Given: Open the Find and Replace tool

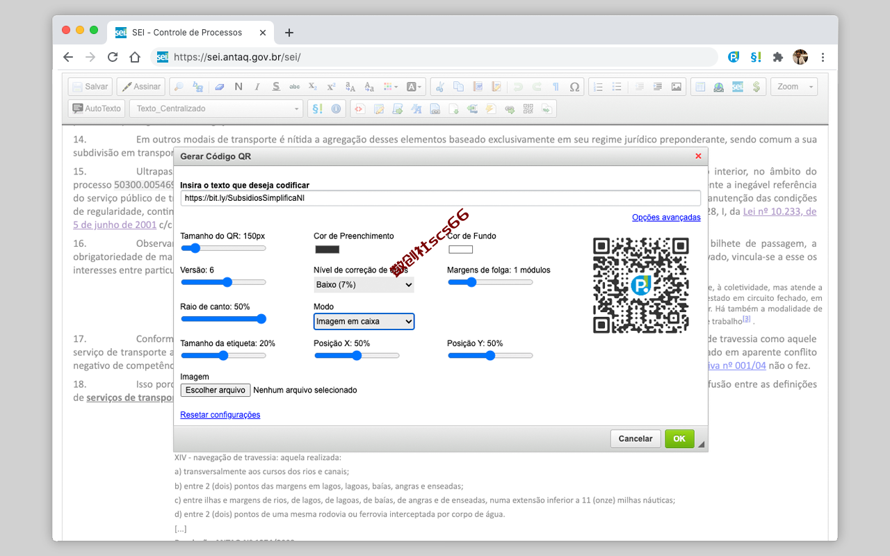Looking at the screenshot, I should coord(198,87).
